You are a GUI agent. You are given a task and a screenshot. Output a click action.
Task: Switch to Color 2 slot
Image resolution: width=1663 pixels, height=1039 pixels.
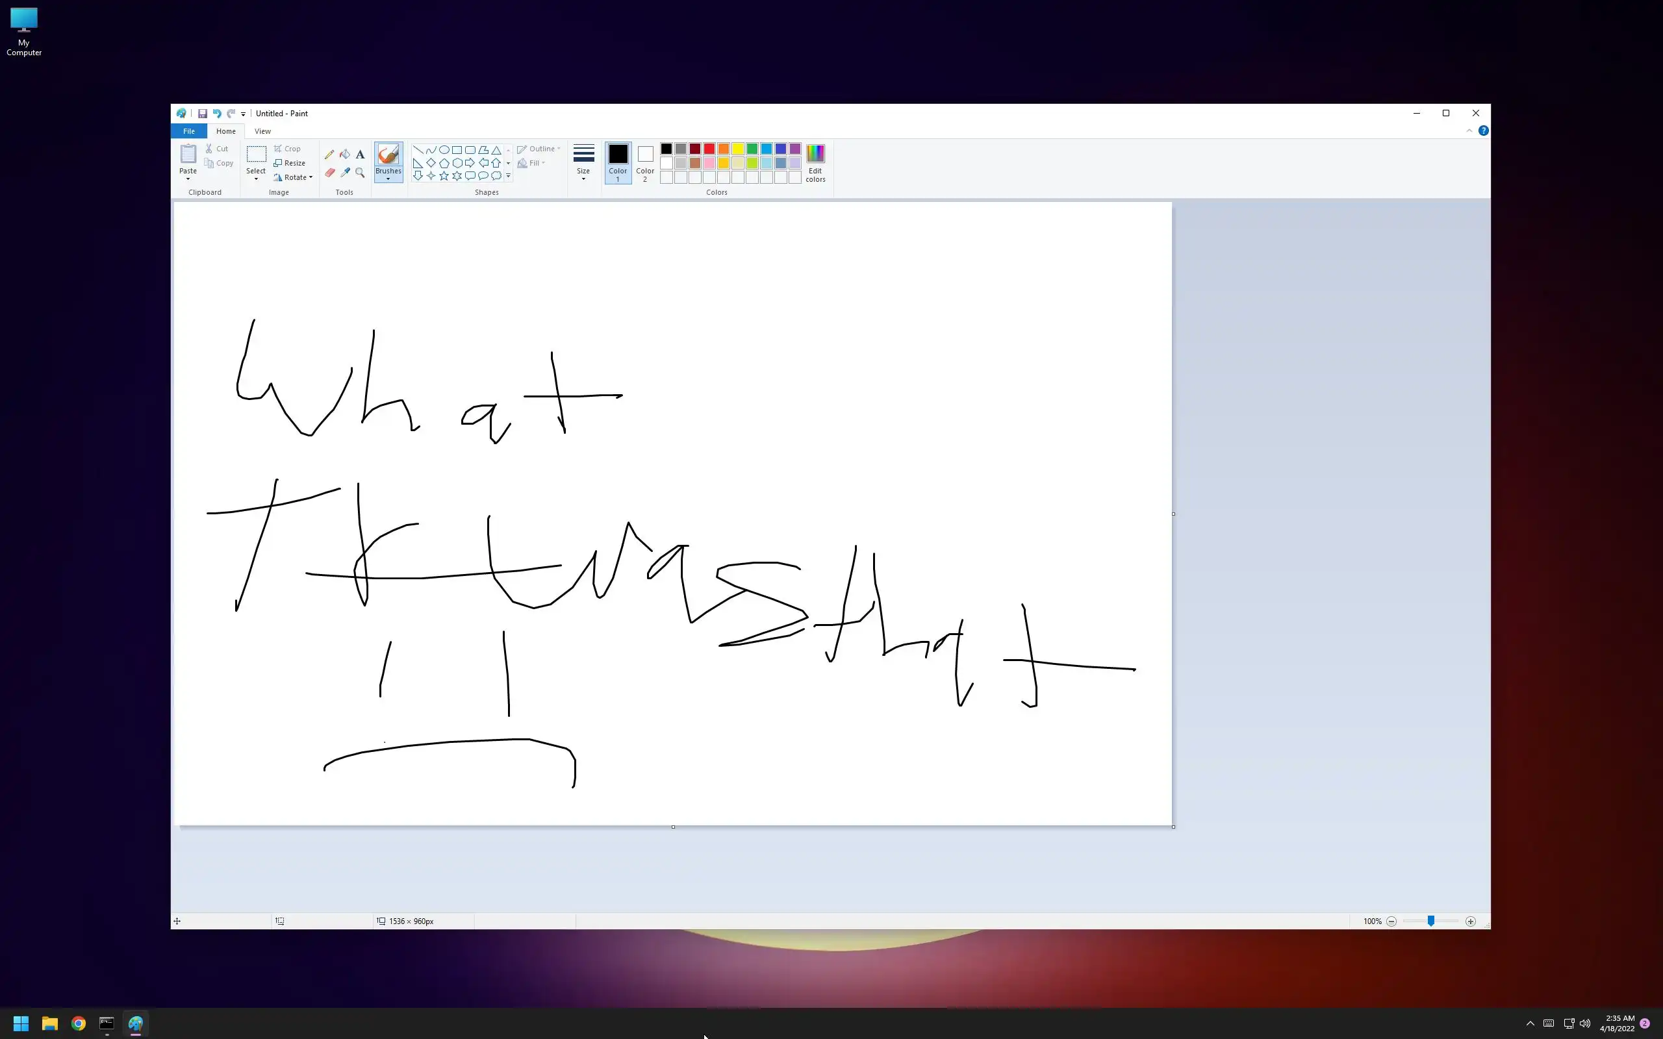[644, 162]
